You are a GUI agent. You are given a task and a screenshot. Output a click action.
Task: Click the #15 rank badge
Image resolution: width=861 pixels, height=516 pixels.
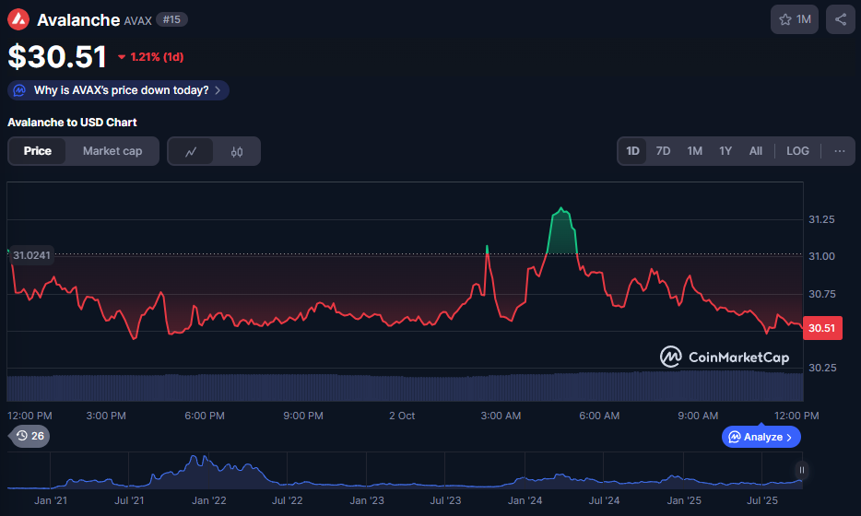click(171, 19)
